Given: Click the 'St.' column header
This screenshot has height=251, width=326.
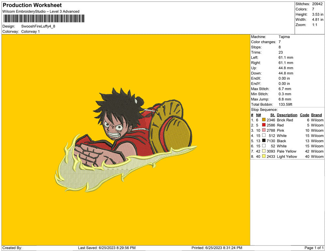Looking at the screenshot, I should 273,115.
